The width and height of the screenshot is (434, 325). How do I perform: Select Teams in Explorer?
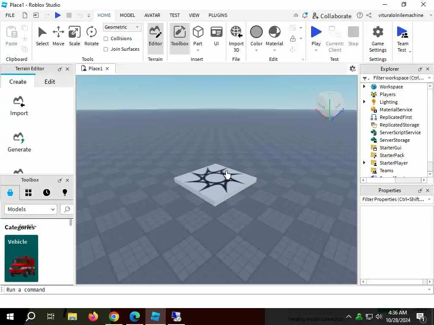(x=386, y=171)
